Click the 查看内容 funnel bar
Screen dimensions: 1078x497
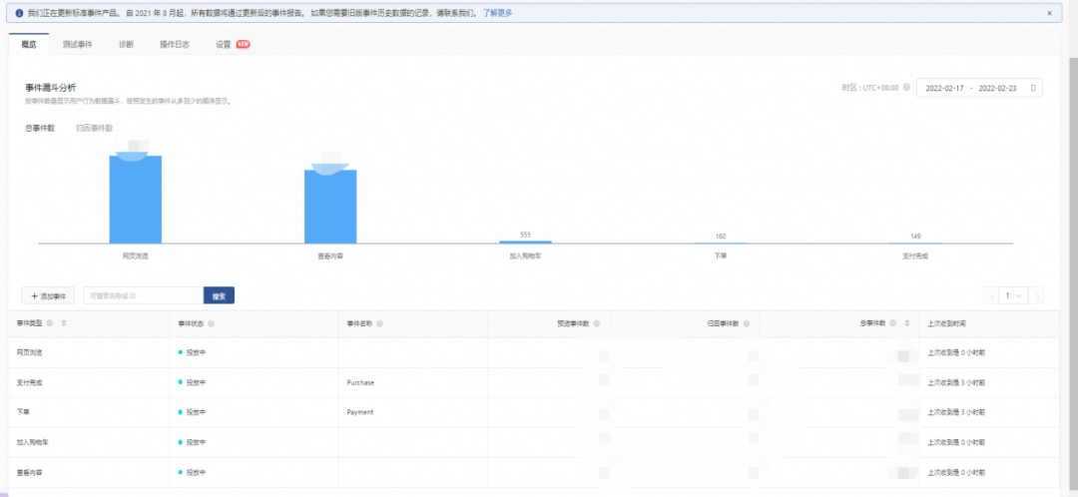coord(330,207)
